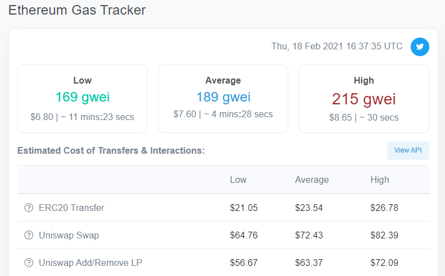445x276 pixels.
Task: Click the Twitter share icon
Action: pyautogui.click(x=420, y=47)
